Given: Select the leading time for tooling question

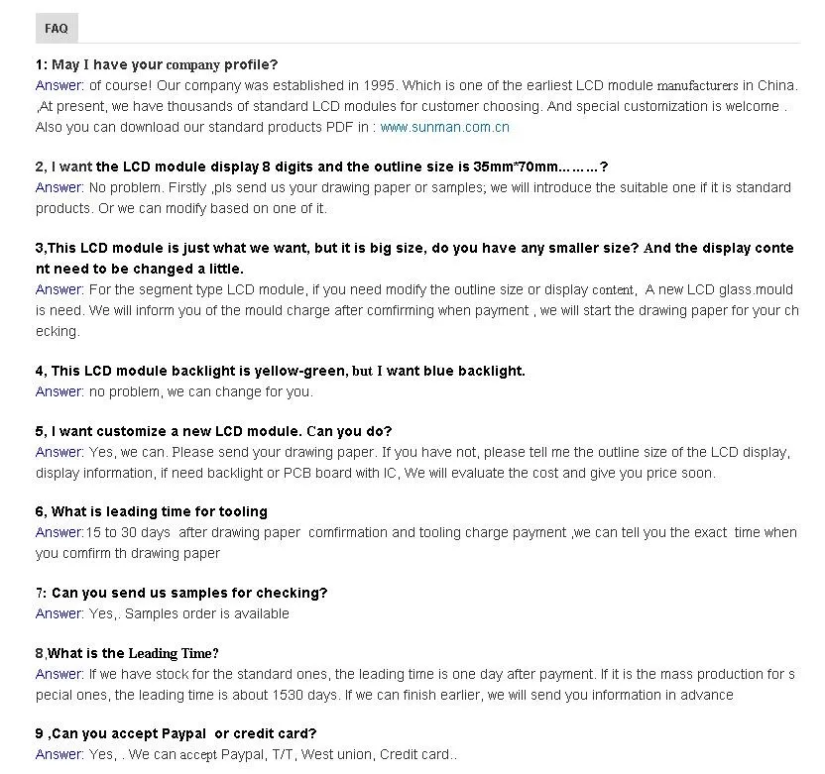Looking at the screenshot, I should pyautogui.click(x=151, y=511).
